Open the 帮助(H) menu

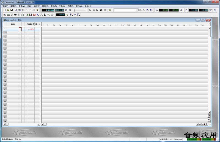88,6
